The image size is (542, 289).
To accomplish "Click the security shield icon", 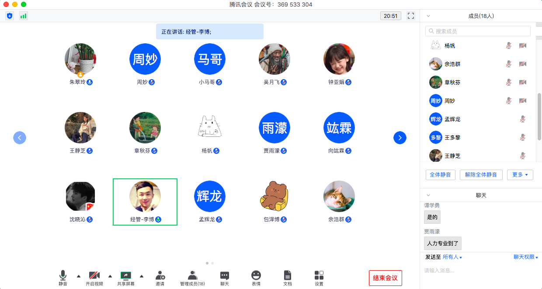I will (10, 16).
